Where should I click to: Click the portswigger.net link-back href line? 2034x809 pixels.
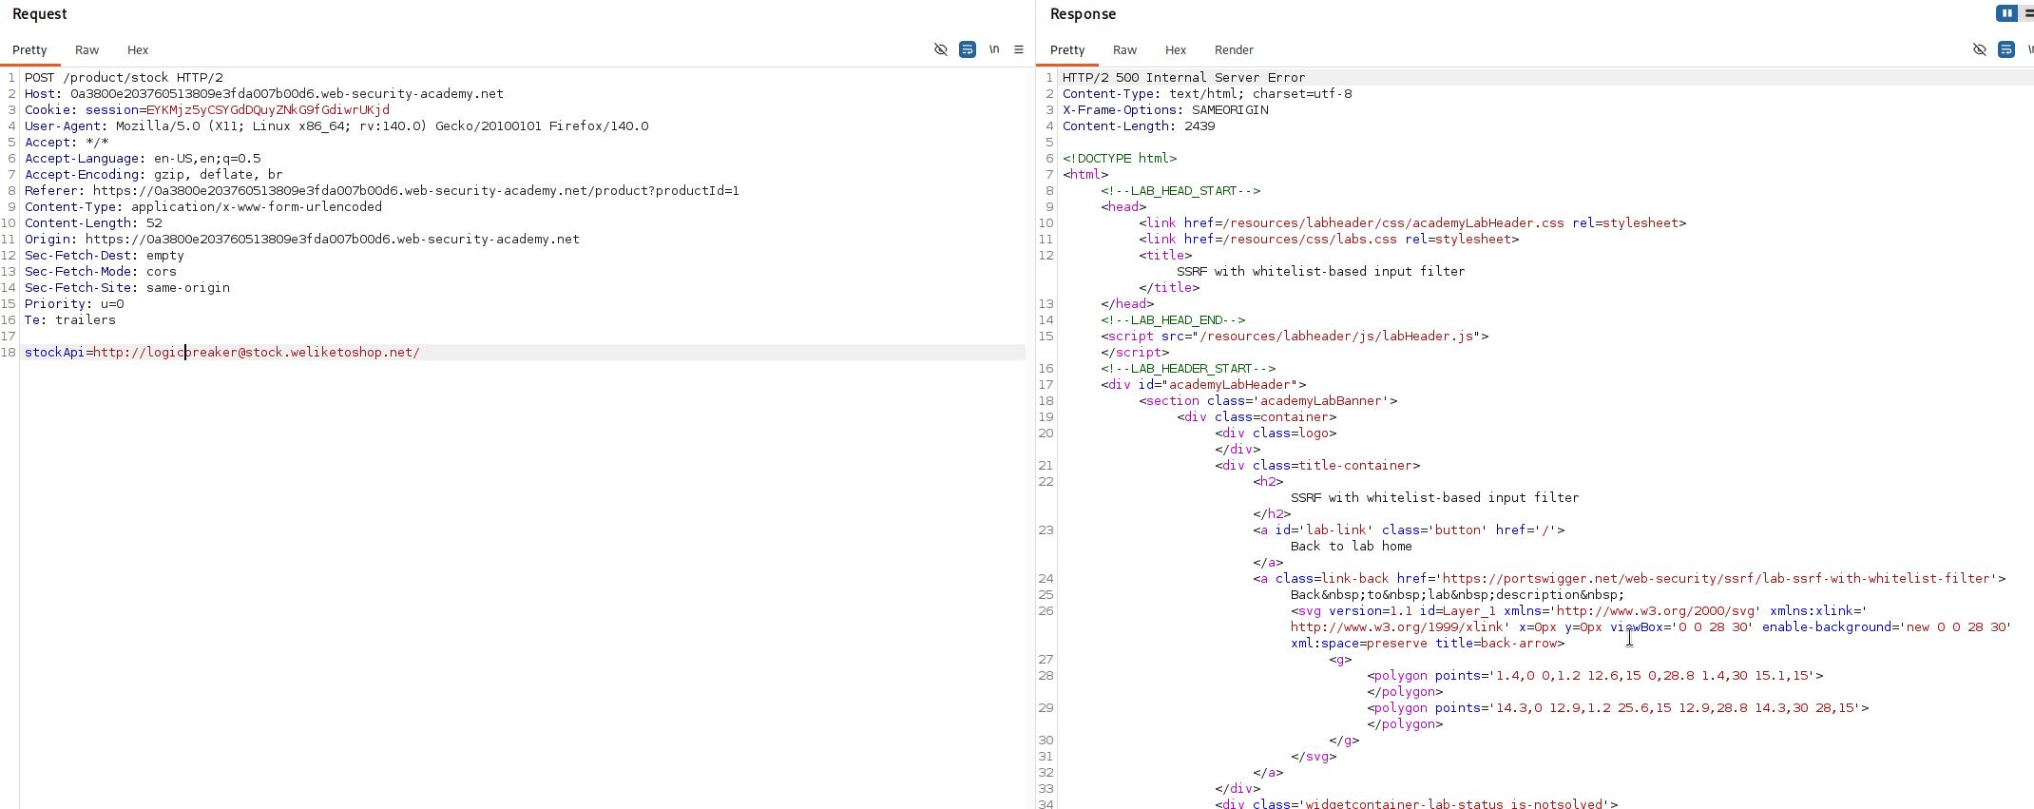[x=1629, y=579]
